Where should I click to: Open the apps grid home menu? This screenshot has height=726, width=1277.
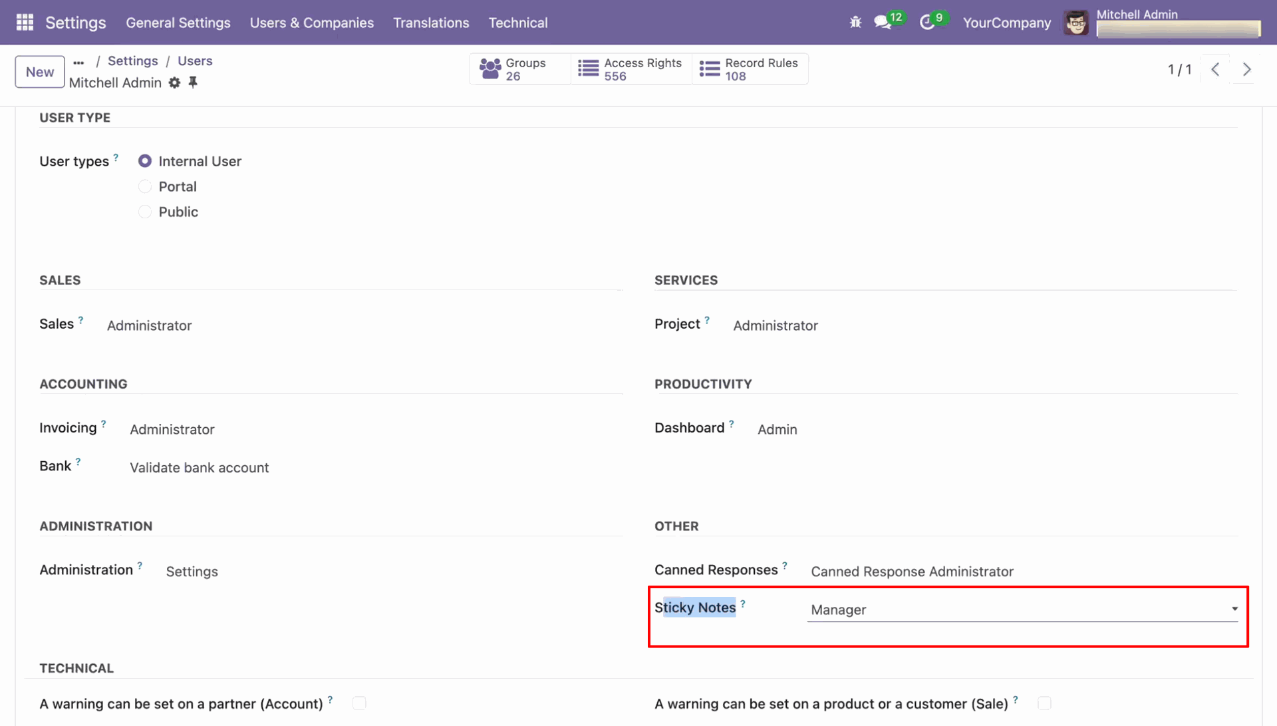(x=25, y=23)
